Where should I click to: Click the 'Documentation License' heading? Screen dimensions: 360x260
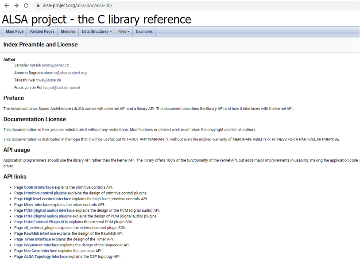coord(35,119)
